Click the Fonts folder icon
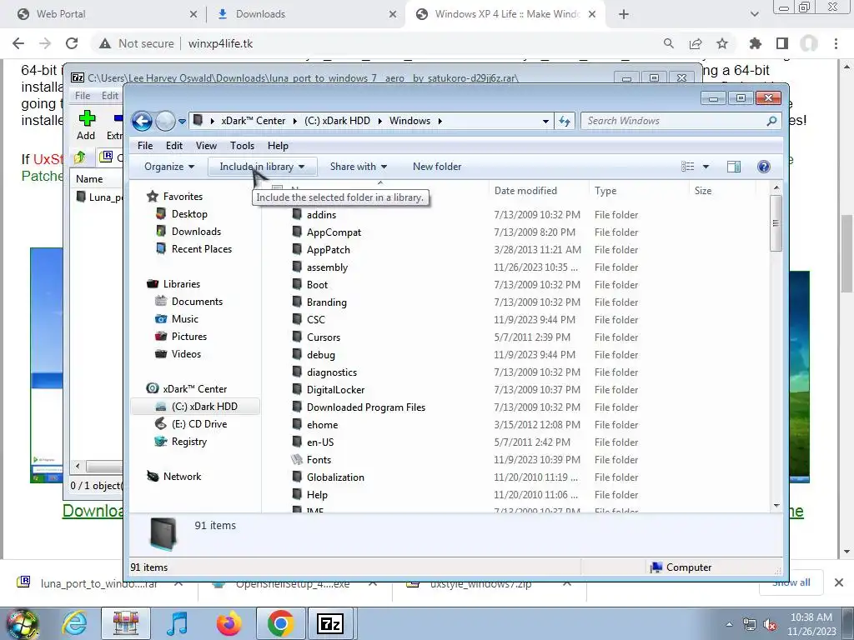The image size is (854, 640). pos(297,459)
